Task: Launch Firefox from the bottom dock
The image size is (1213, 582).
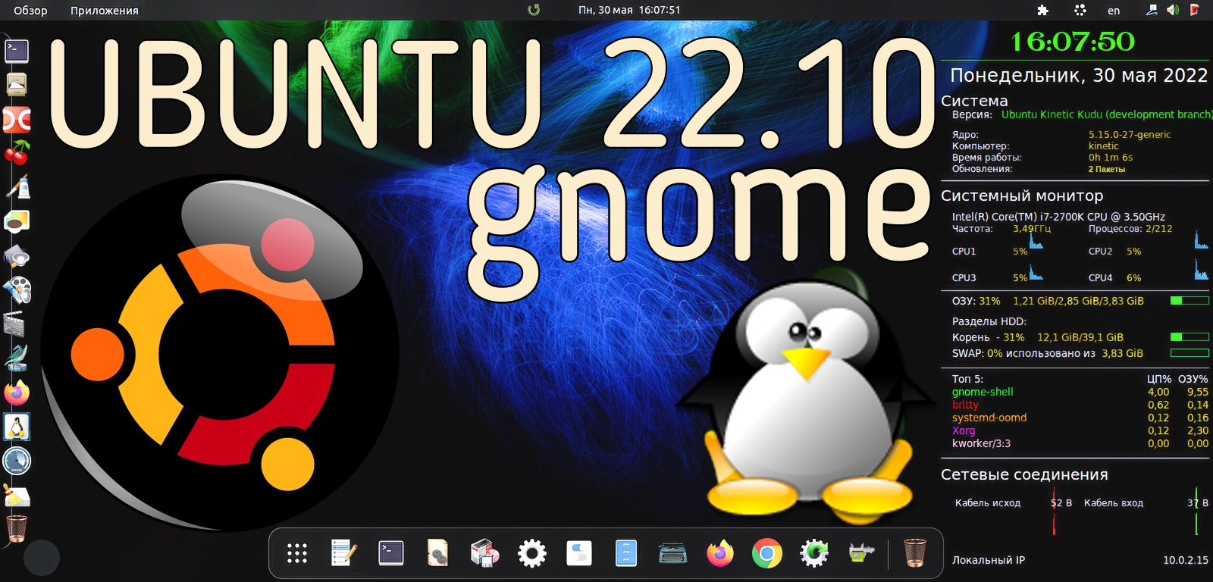Action: [x=719, y=553]
